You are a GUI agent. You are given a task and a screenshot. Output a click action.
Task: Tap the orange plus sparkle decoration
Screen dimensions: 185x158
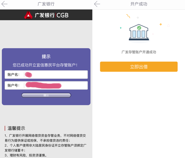pyautogui.click(x=161, y=24)
